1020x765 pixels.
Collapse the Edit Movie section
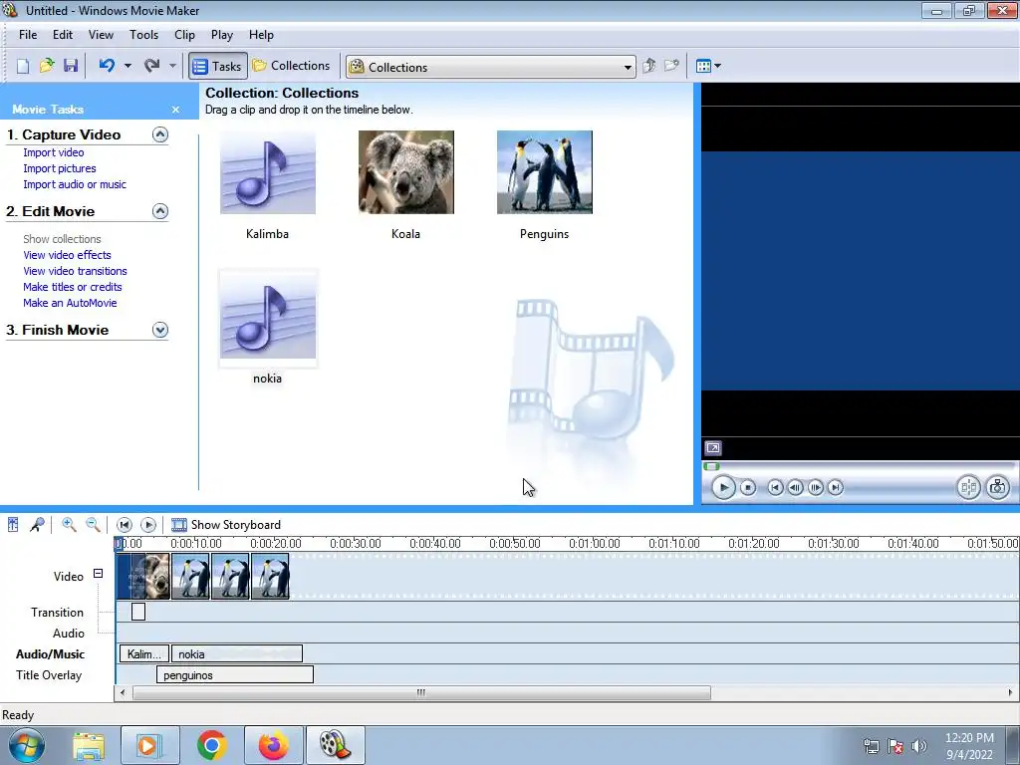(160, 211)
